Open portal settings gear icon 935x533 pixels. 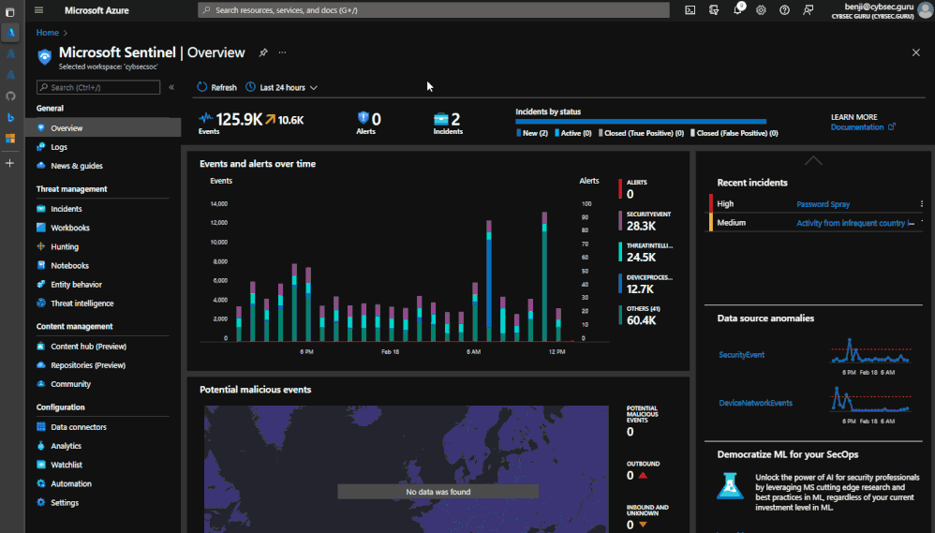point(761,10)
